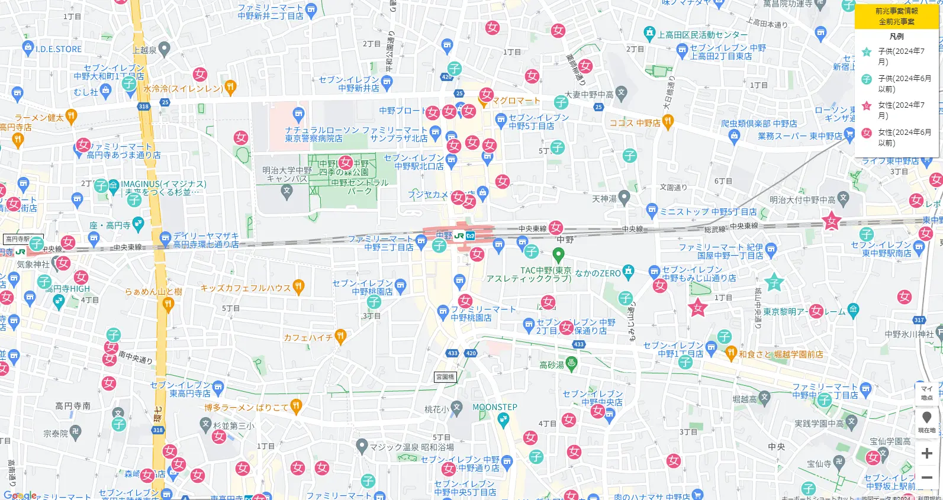943x500 pixels.
Task: Open the pink star marker near 明治大付中野中高
Action: tap(832, 221)
